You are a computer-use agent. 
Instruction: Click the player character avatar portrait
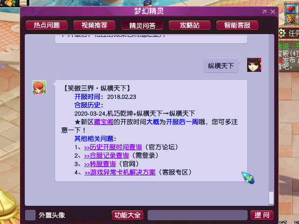[x=254, y=65]
